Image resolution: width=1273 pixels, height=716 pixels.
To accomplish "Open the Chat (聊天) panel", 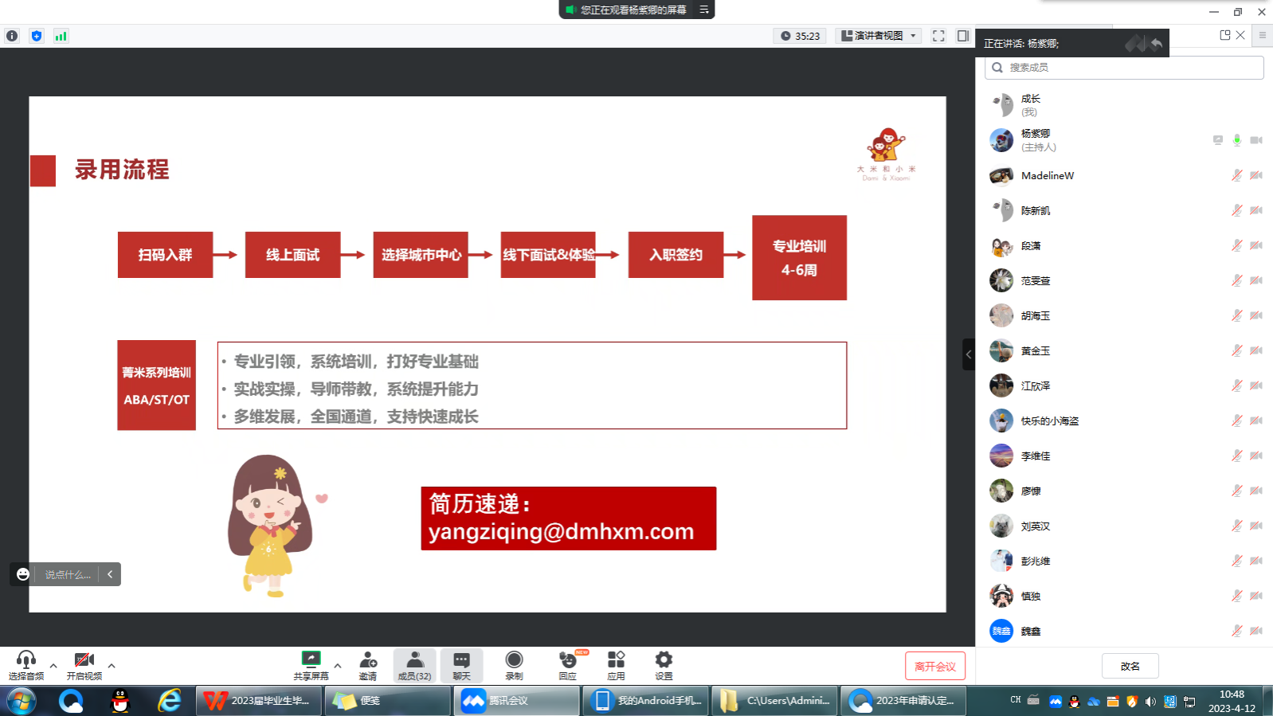I will click(461, 664).
